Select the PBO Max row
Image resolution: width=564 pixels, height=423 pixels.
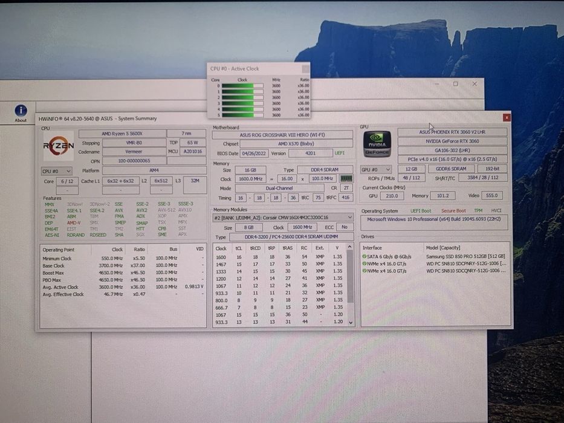click(123, 280)
